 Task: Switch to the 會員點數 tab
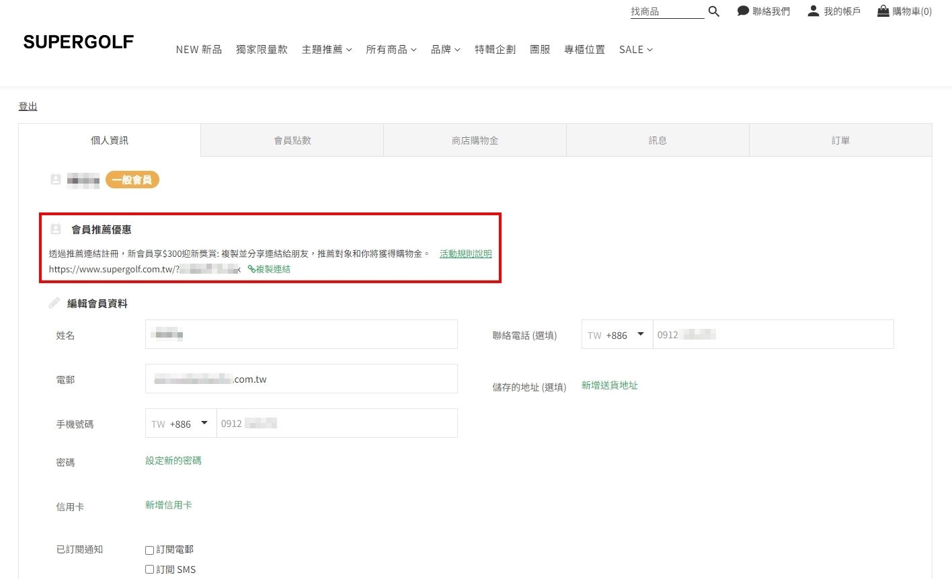click(x=292, y=141)
